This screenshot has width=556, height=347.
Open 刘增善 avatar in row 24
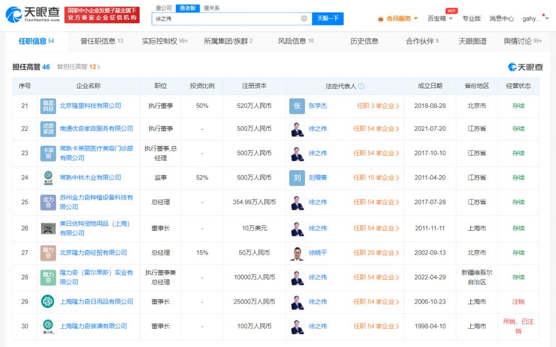coord(297,178)
